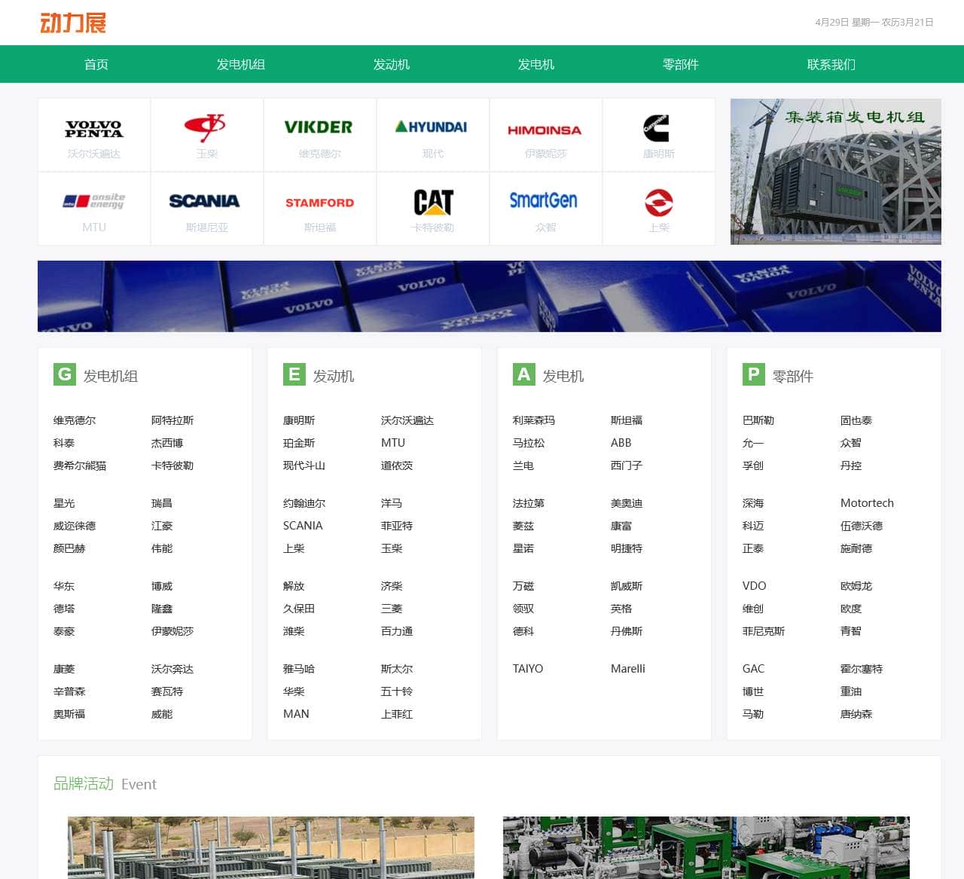964x879 pixels.
Task: Open 发电机 navigation menu item
Action: click(536, 64)
